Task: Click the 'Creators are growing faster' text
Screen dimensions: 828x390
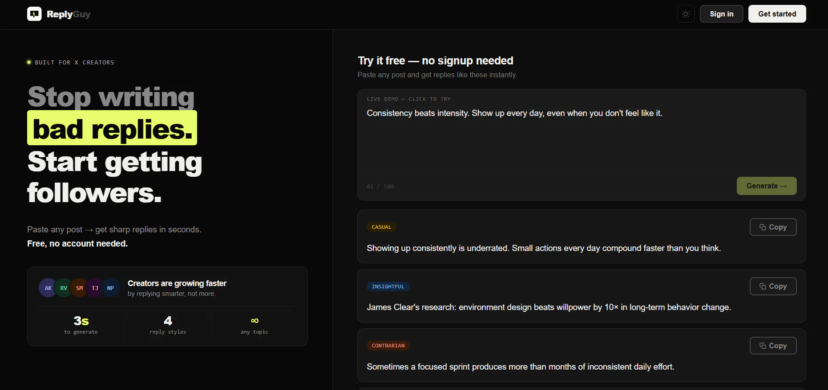Action: click(177, 283)
